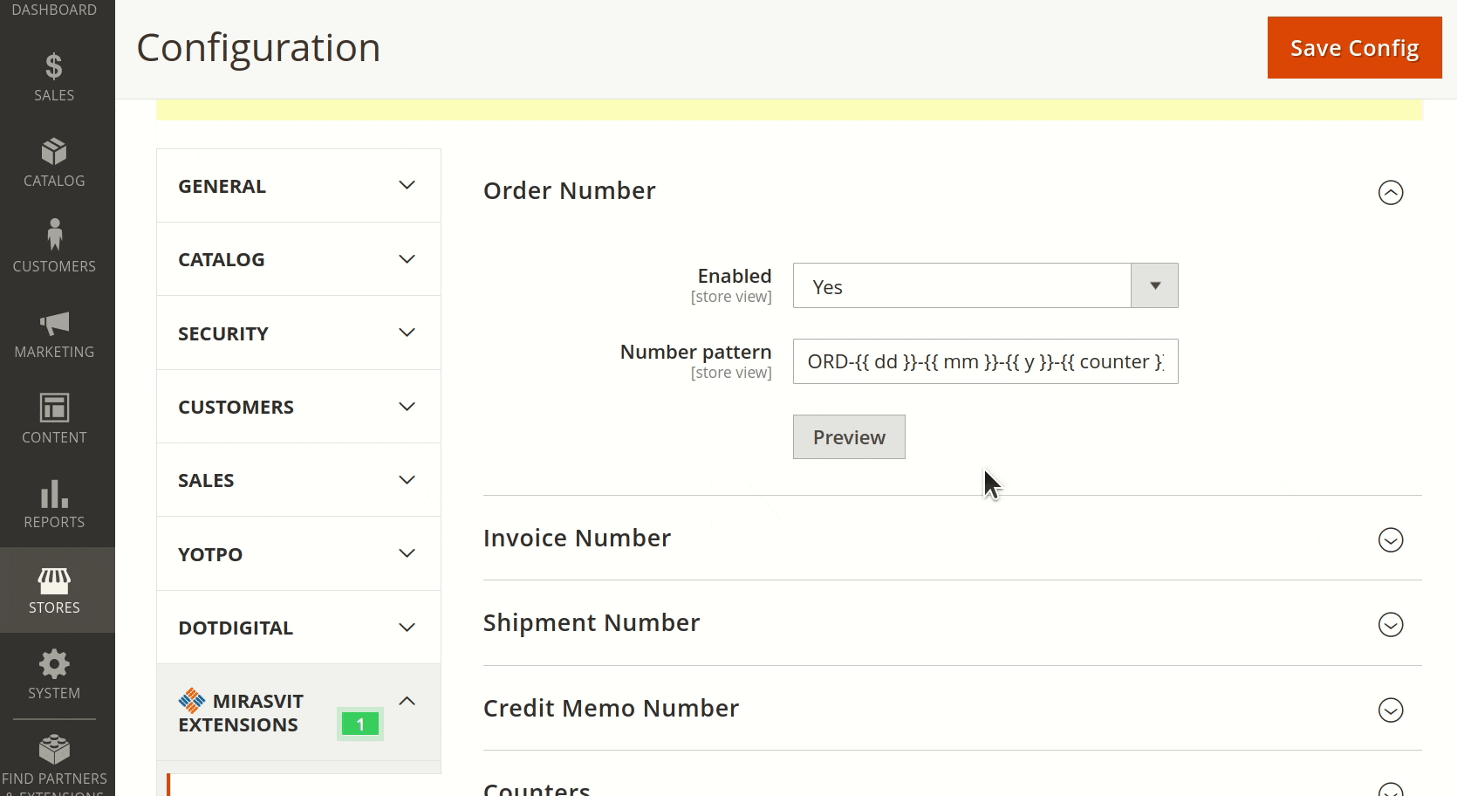
Task: Click the Stores icon in sidebar
Action: click(x=54, y=587)
